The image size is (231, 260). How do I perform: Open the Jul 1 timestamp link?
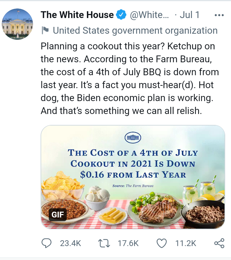189,15
